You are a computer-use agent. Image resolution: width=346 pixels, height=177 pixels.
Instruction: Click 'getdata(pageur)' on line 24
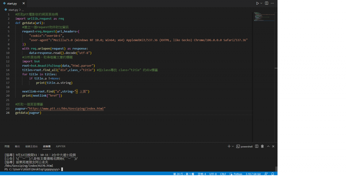coord(28,113)
